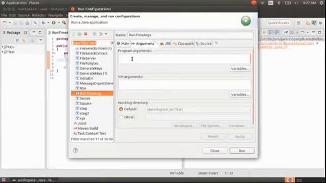Click Open Console icon in console toolbar

point(303,33)
